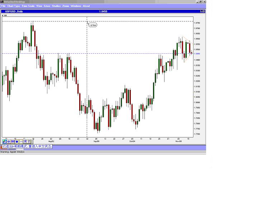Close the GBP/USD Daily chart pane

point(204,11)
